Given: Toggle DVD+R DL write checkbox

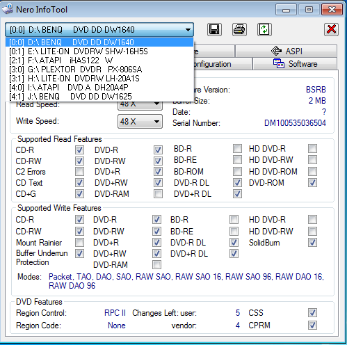Looking at the screenshot, I should point(234,253).
